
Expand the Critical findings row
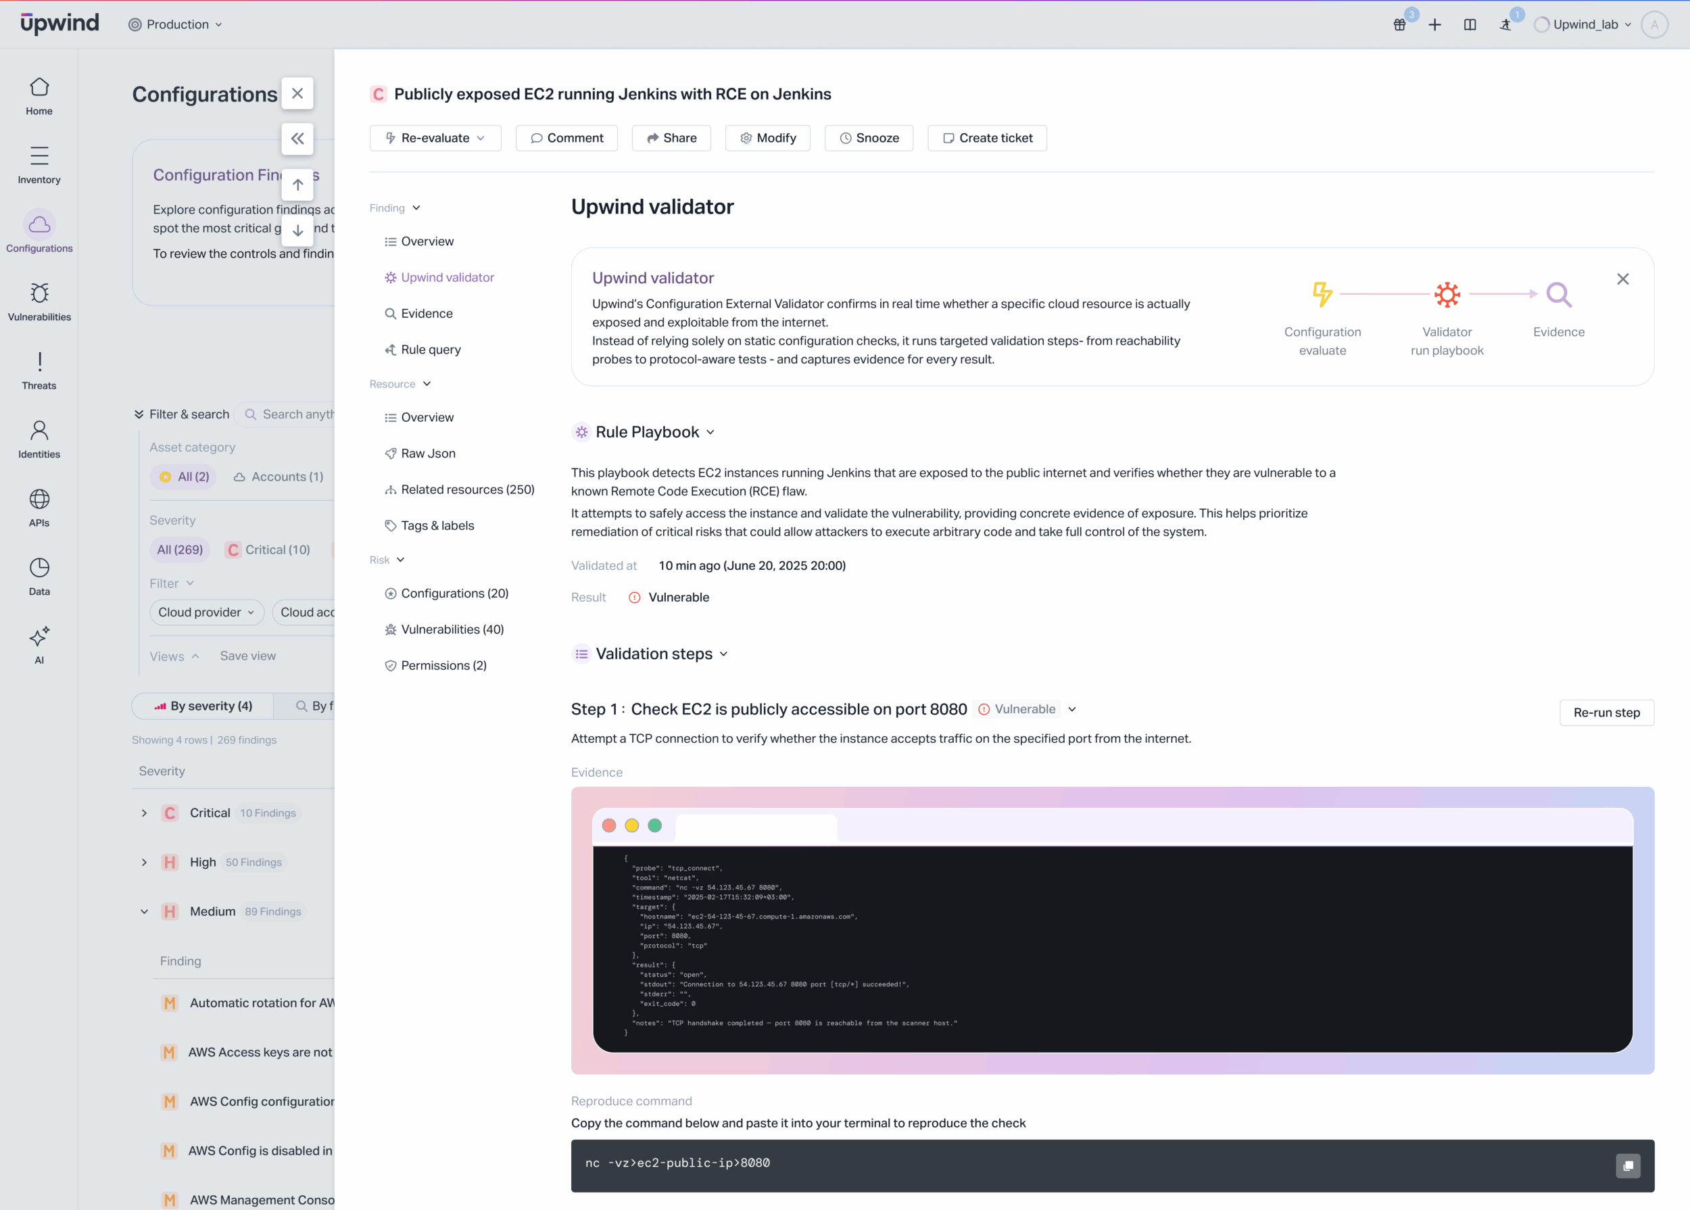(x=145, y=813)
